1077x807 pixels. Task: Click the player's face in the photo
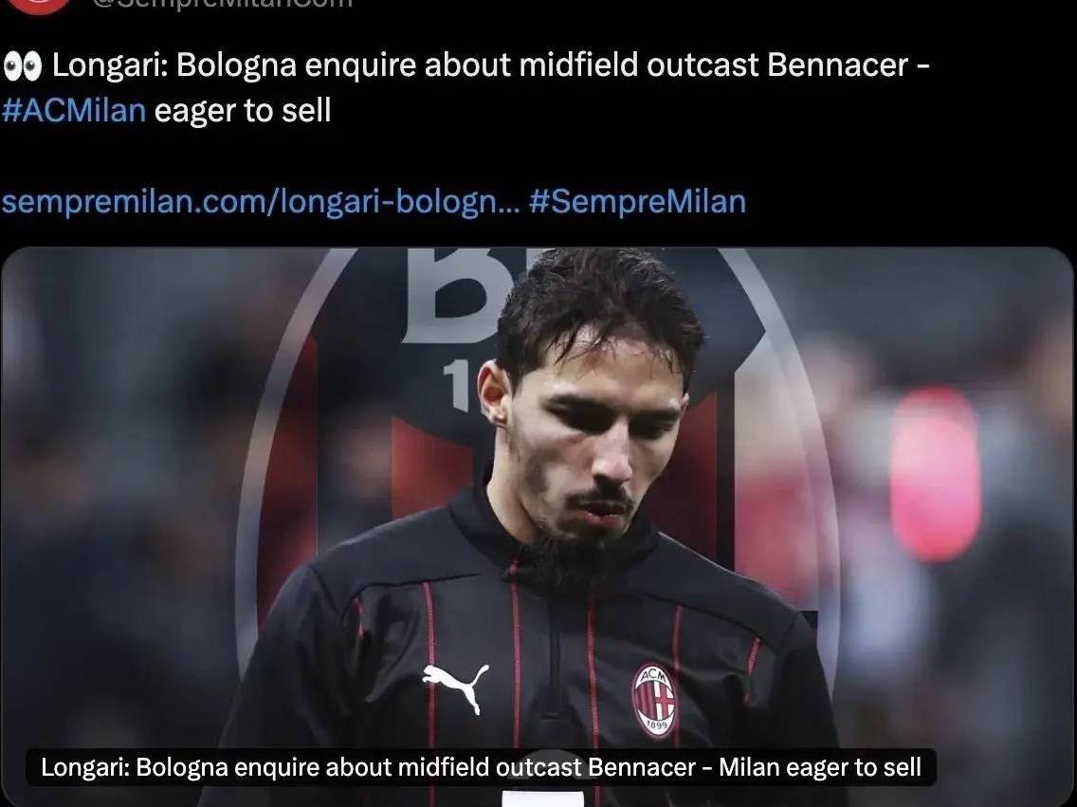tap(591, 440)
